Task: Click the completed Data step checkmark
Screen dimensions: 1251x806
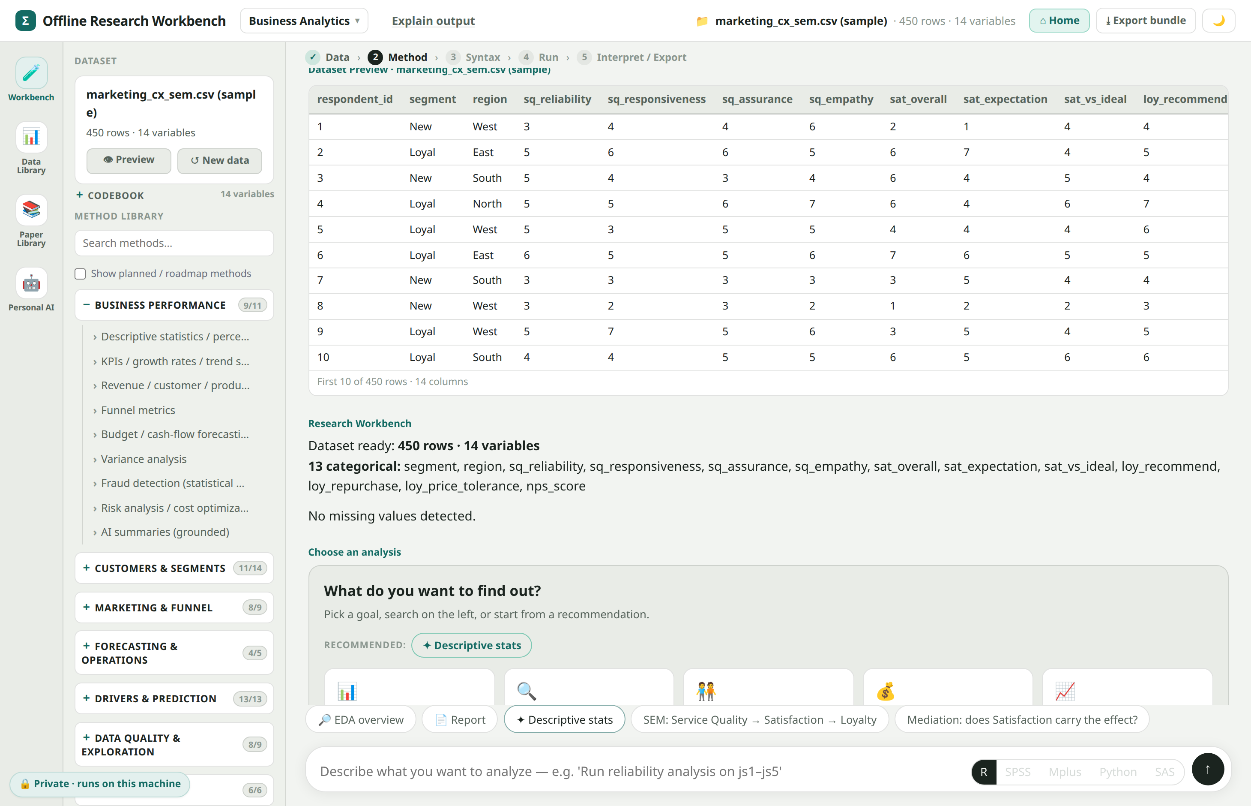Action: 313,57
